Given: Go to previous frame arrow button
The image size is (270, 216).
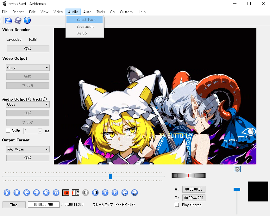Looking at the screenshot, I should coord(27,193).
